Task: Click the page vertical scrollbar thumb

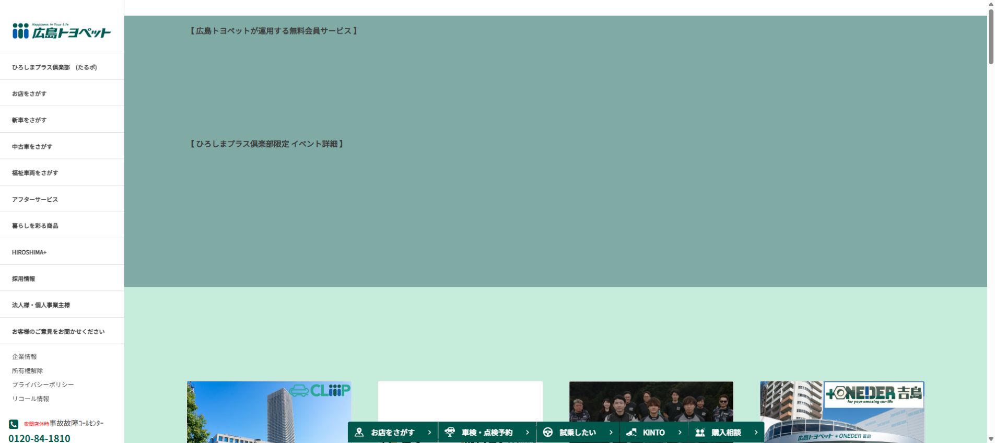Action: tap(991, 37)
